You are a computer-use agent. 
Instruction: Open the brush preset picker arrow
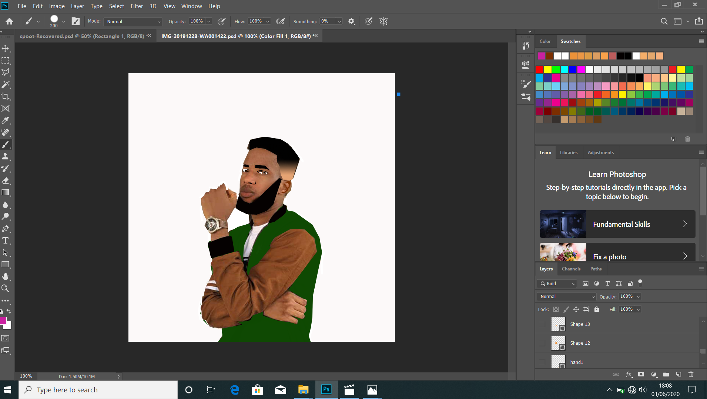click(64, 21)
